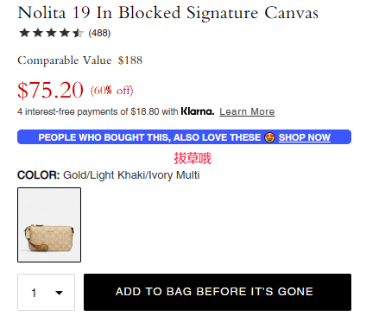Click the Nolita 19 product title
The image size is (385, 316).
coord(168,13)
